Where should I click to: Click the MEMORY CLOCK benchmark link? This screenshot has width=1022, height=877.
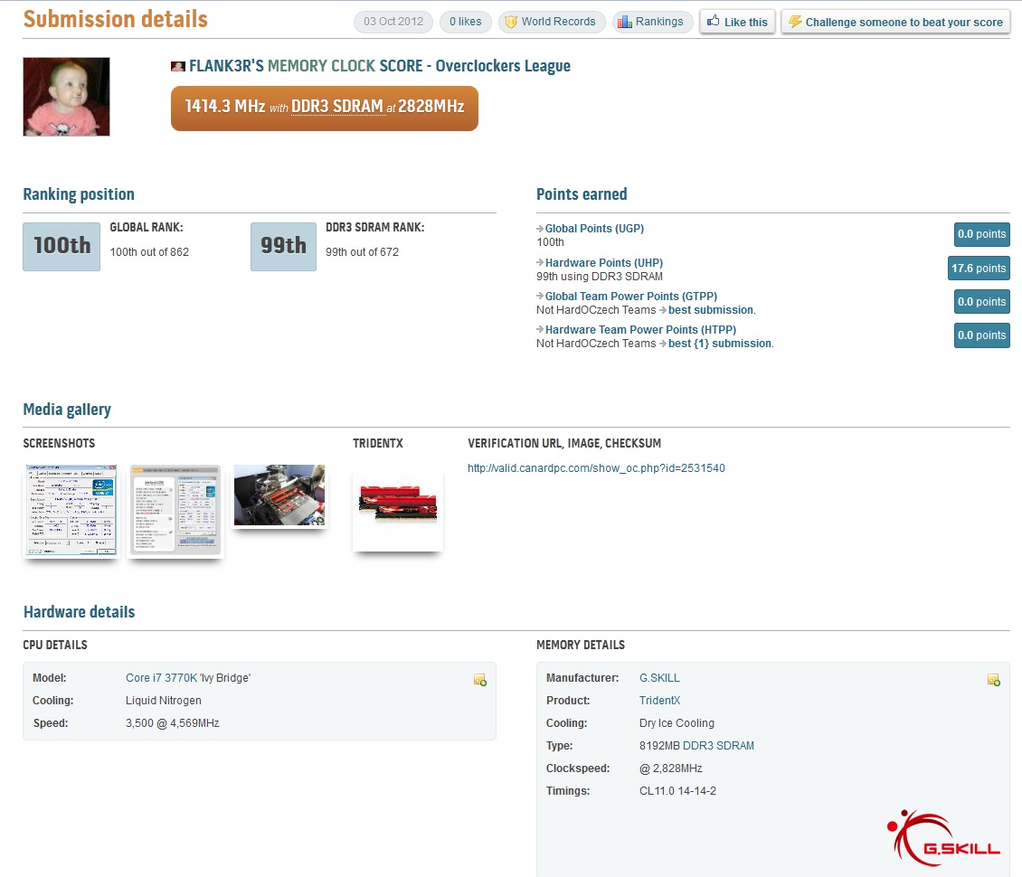click(321, 66)
